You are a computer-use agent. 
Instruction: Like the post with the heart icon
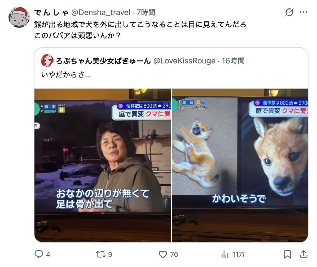(163, 254)
